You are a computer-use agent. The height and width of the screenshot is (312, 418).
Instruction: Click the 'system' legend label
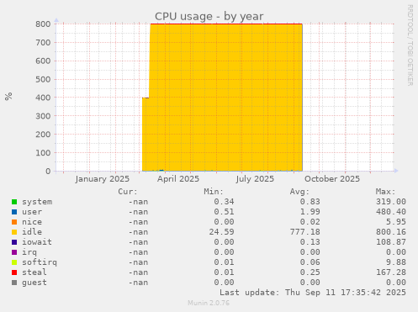pos(37,202)
